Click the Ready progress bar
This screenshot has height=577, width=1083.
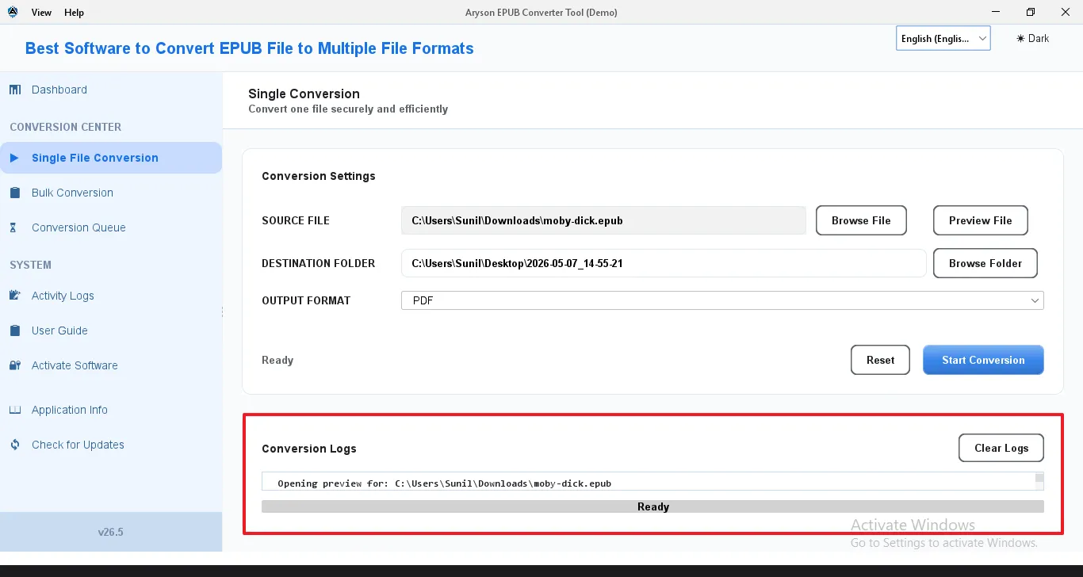point(652,506)
